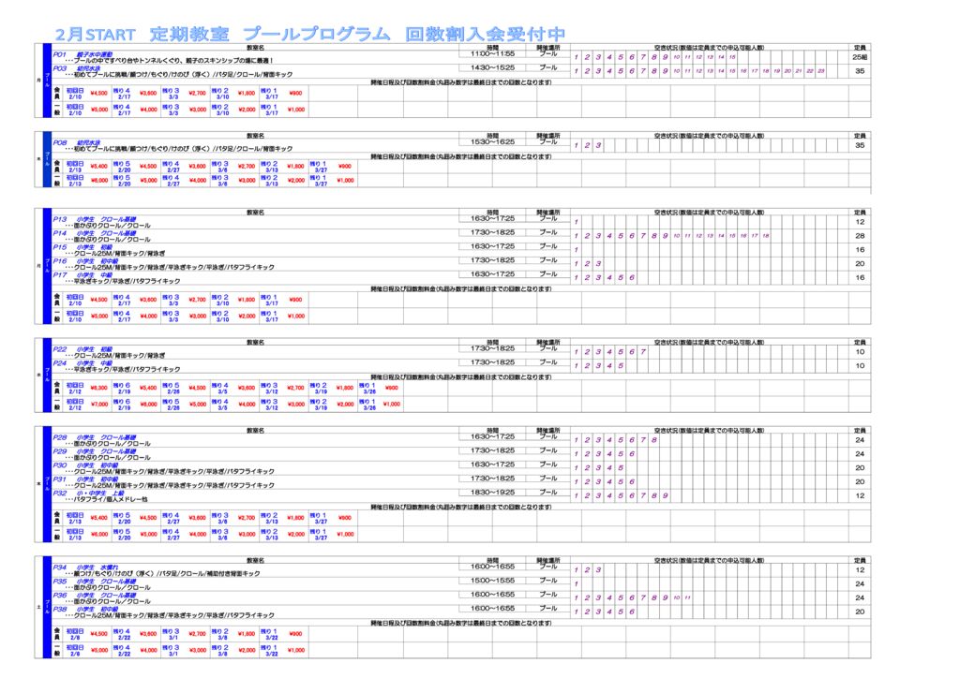Select course code P01 親子水中運動
The height and width of the screenshot is (678, 960).
(x=82, y=54)
